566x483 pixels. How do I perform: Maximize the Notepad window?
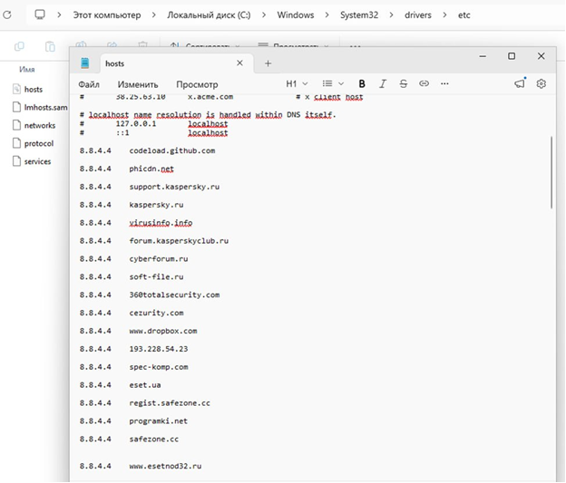click(512, 56)
